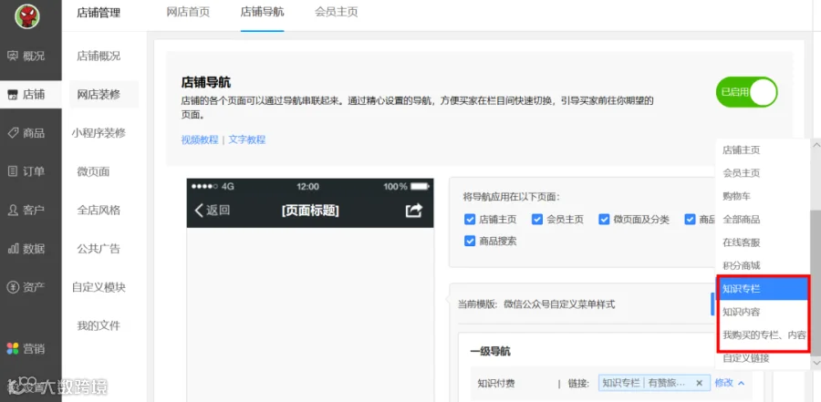Expand the 修改 link dropdown
Image resolution: width=821 pixels, height=402 pixels.
pyautogui.click(x=730, y=383)
